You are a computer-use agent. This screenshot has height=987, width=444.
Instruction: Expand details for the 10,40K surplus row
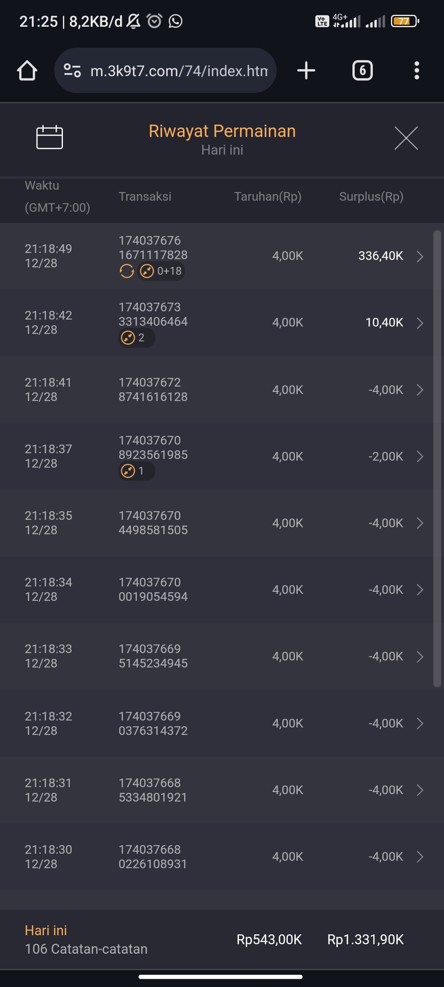click(x=420, y=323)
